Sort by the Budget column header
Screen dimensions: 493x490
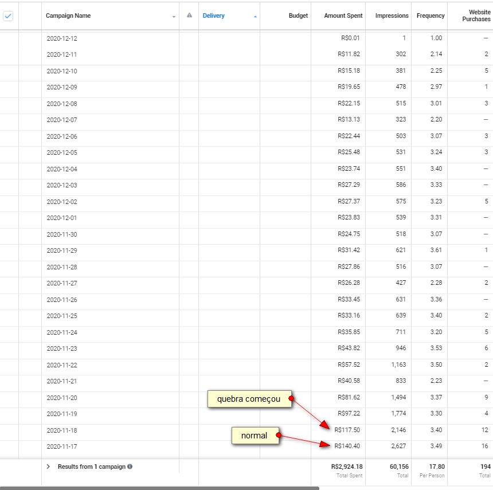pyautogui.click(x=298, y=15)
